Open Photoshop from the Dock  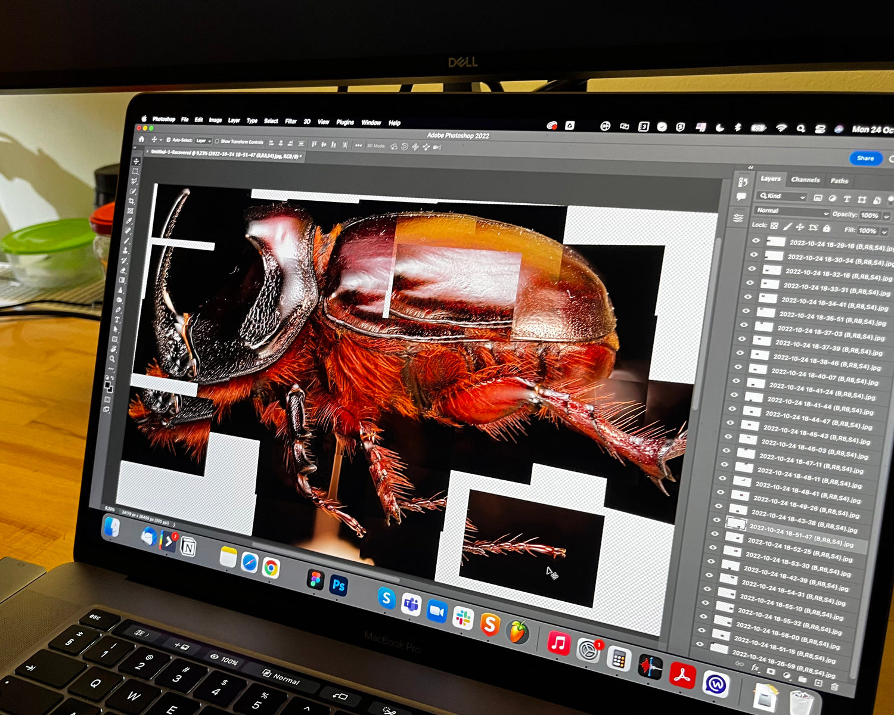point(339,585)
